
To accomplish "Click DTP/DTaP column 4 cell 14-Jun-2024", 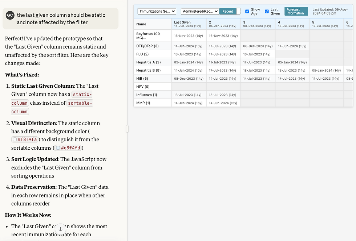I will coord(292,46).
